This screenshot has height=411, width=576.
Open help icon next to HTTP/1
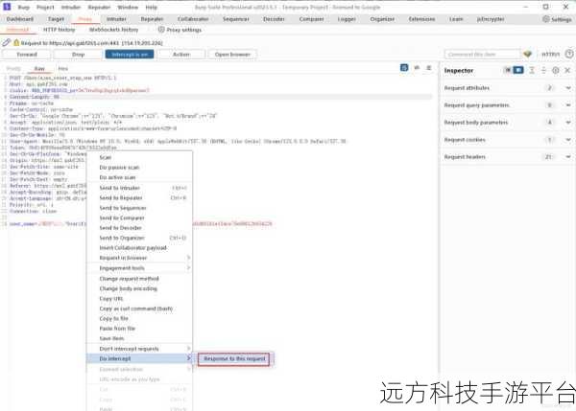(569, 55)
